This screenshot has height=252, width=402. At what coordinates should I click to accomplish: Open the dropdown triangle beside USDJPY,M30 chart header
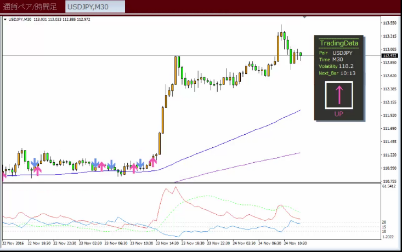coord(5,20)
